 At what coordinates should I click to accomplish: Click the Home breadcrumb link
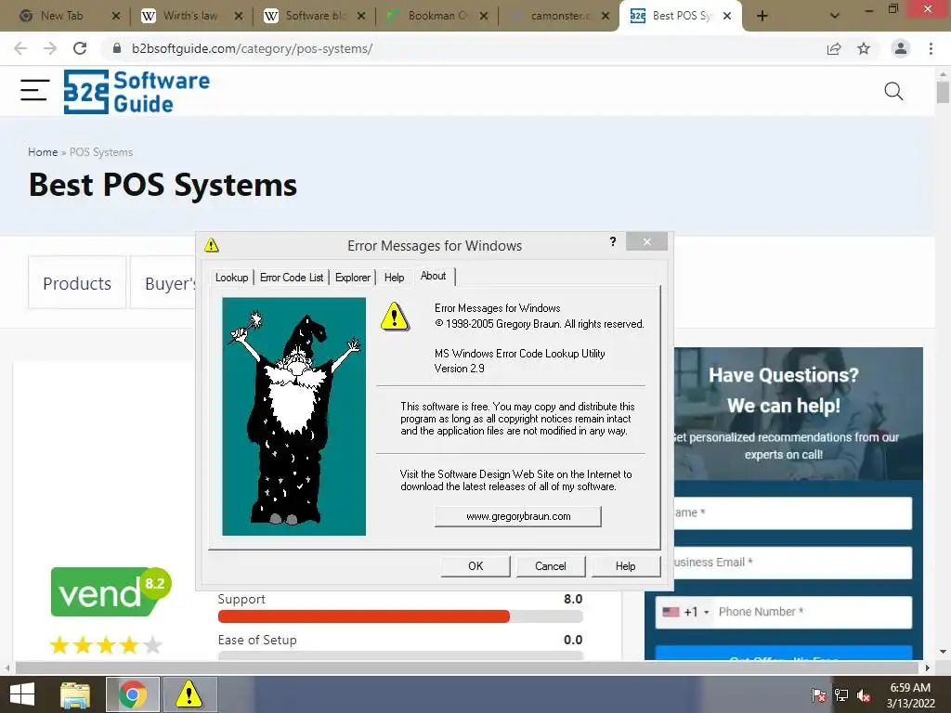tap(43, 152)
